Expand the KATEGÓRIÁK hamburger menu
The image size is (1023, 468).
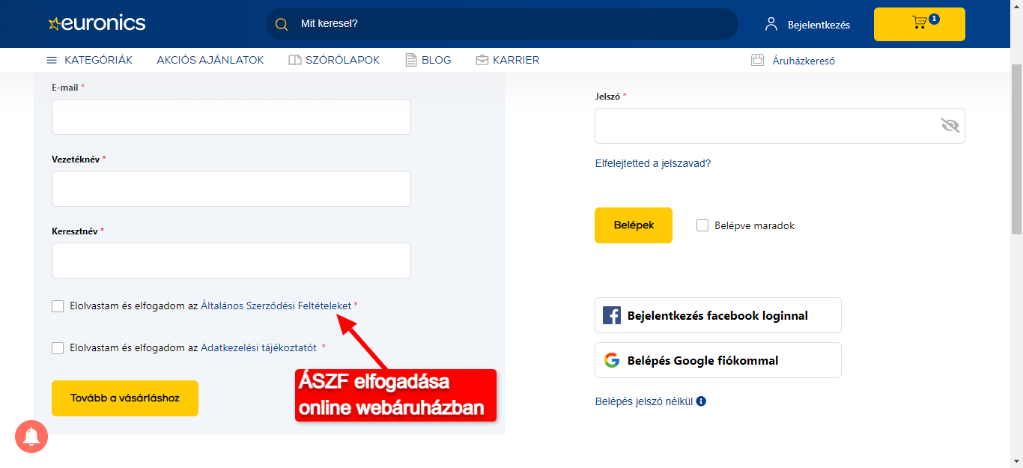(51, 60)
